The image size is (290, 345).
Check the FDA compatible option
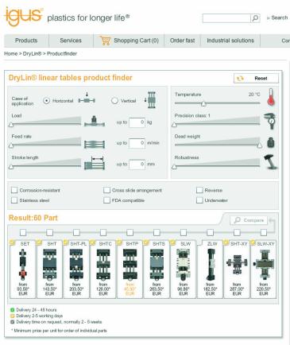click(106, 200)
